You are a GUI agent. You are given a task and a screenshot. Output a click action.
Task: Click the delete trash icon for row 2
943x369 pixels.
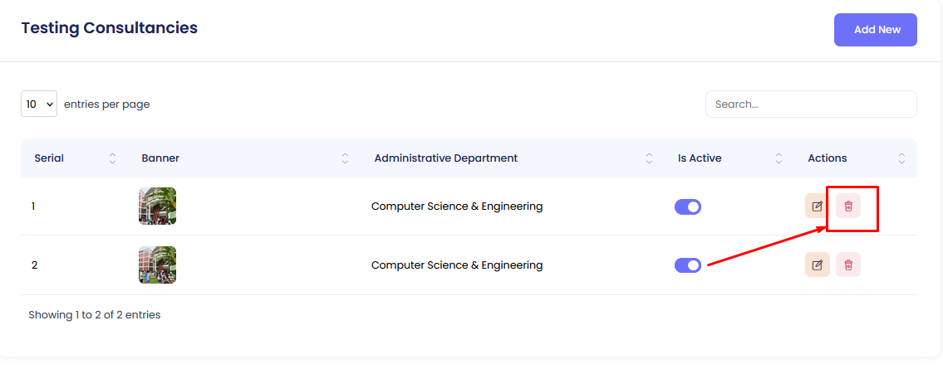point(848,265)
